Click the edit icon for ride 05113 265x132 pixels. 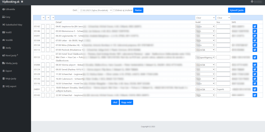click(x=255, y=50)
